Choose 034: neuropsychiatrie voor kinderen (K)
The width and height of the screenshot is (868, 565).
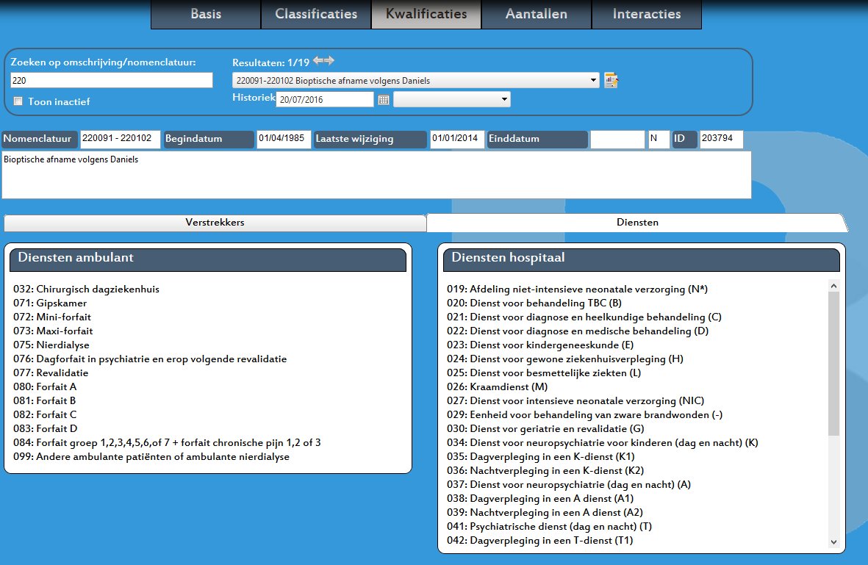click(x=602, y=443)
